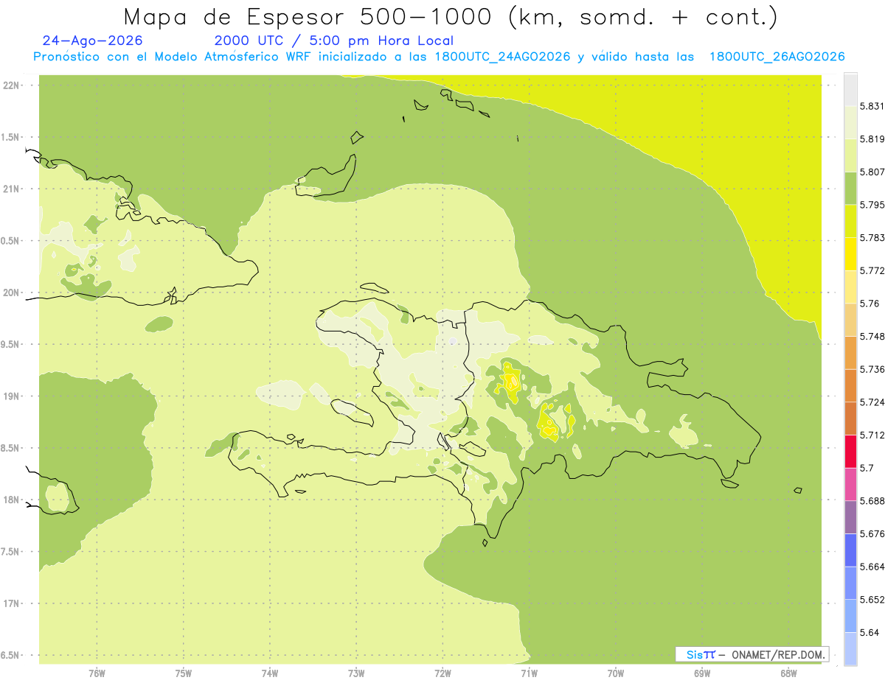Select the light green 5.795–5.807 legend swatch
The width and height of the screenshot is (885, 683).
[x=850, y=189]
